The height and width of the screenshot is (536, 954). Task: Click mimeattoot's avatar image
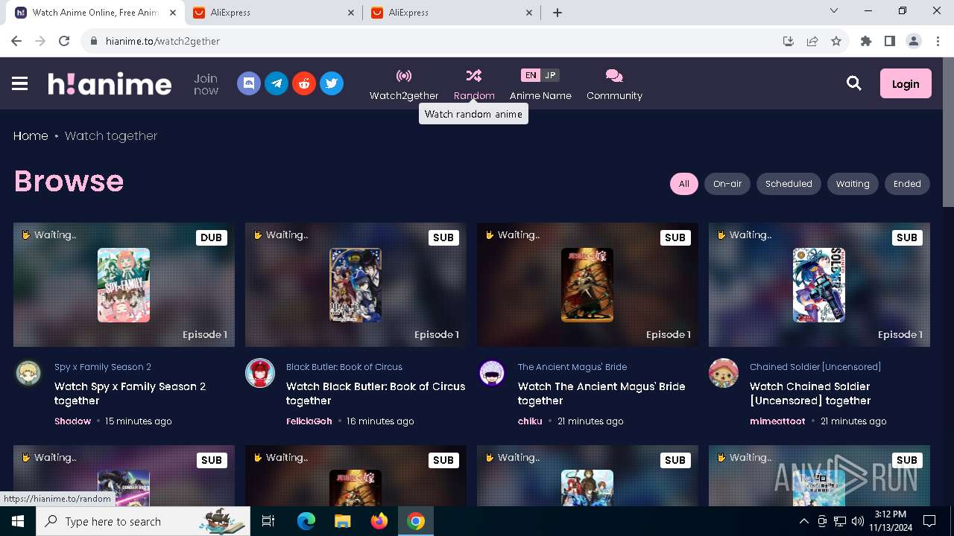point(724,373)
